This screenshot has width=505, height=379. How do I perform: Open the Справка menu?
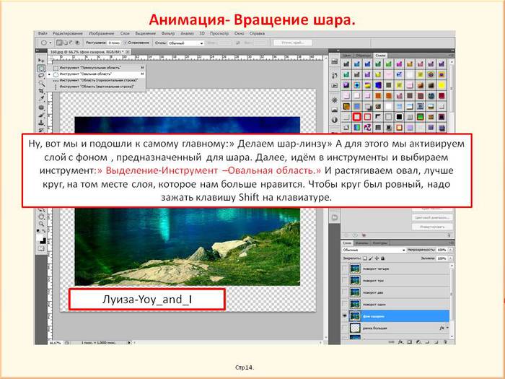click(x=257, y=33)
